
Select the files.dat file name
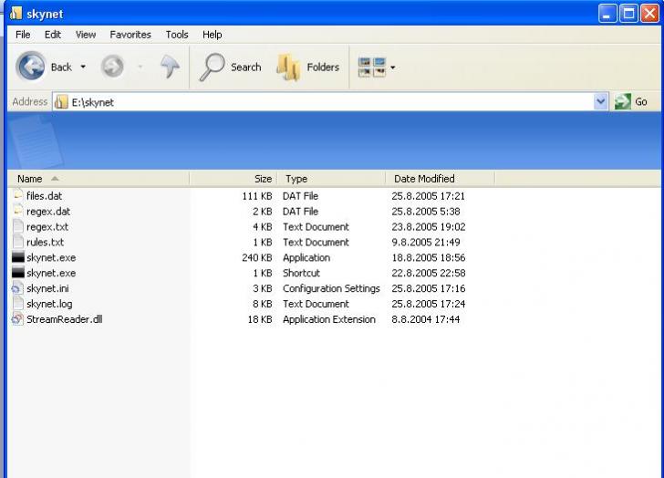45,196
